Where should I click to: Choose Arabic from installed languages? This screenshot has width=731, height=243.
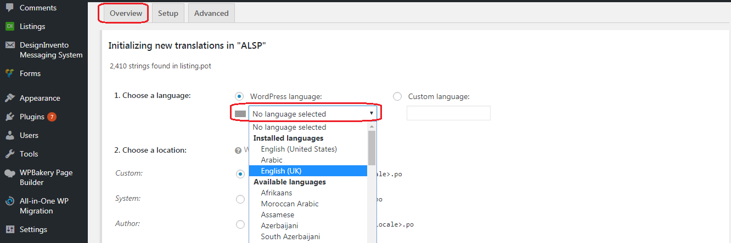308,160
